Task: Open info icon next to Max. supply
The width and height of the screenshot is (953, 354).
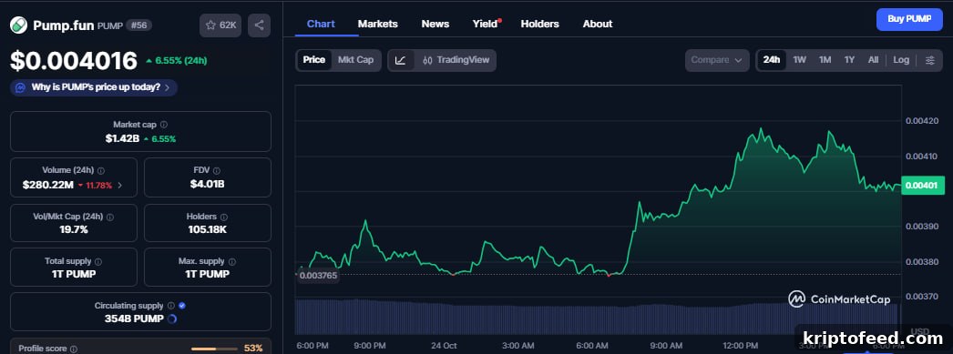Action: pos(231,261)
